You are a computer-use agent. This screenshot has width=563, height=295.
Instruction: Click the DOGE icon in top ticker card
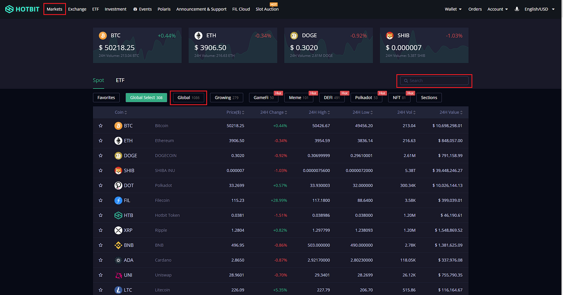coord(294,36)
